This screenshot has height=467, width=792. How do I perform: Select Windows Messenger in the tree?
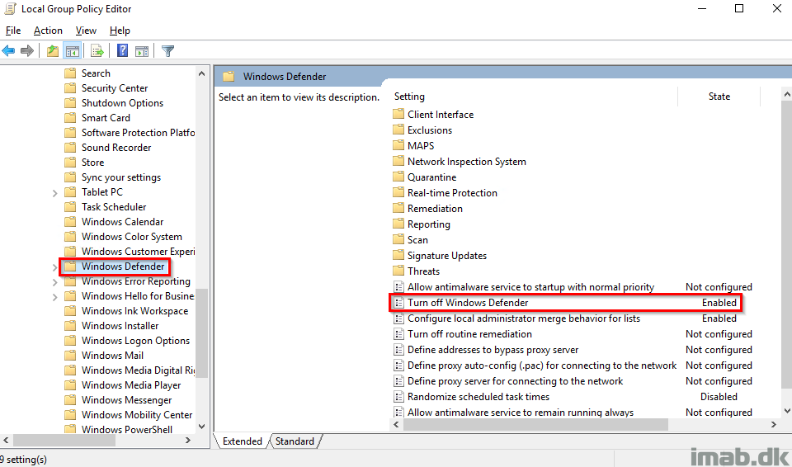click(x=126, y=400)
